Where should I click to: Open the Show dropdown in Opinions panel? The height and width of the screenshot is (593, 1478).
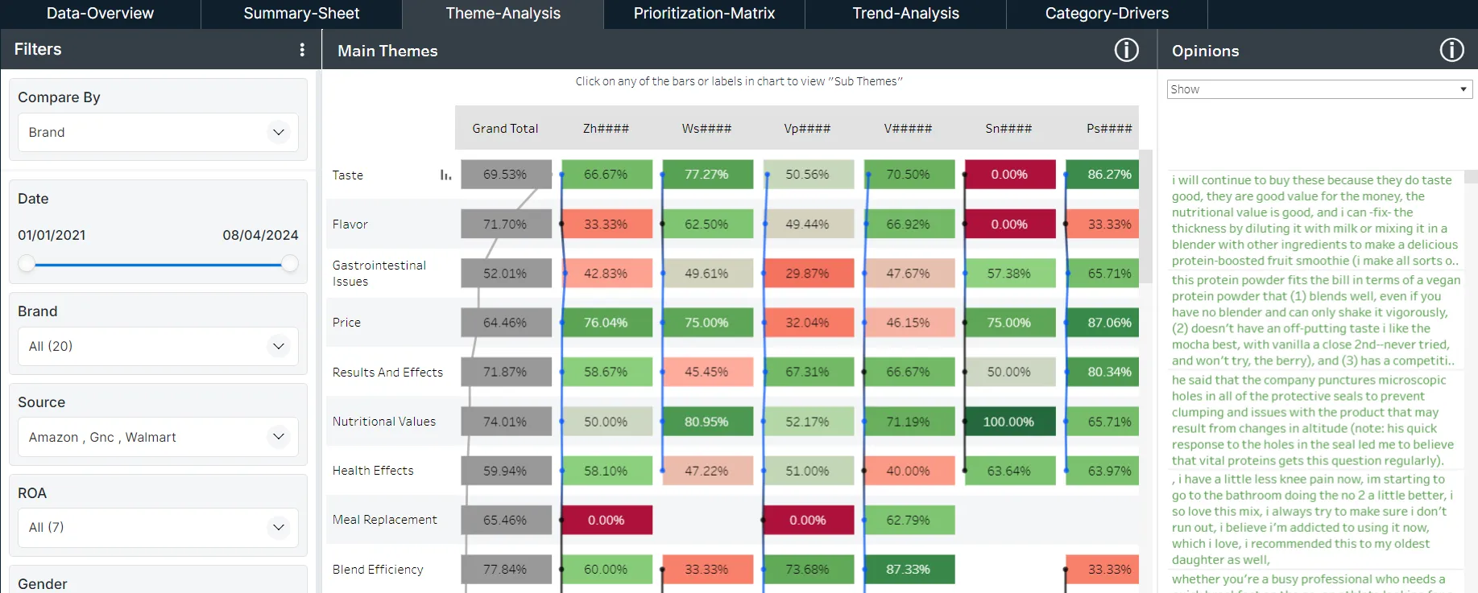click(x=1319, y=89)
